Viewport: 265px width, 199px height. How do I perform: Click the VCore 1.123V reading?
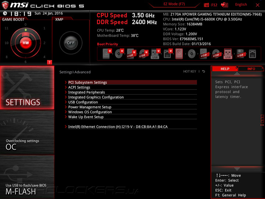click(174, 29)
